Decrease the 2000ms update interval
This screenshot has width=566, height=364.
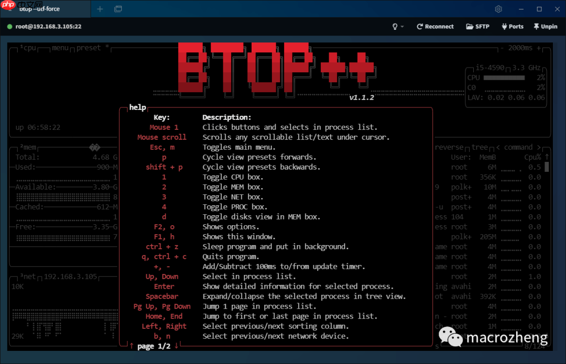502,48
